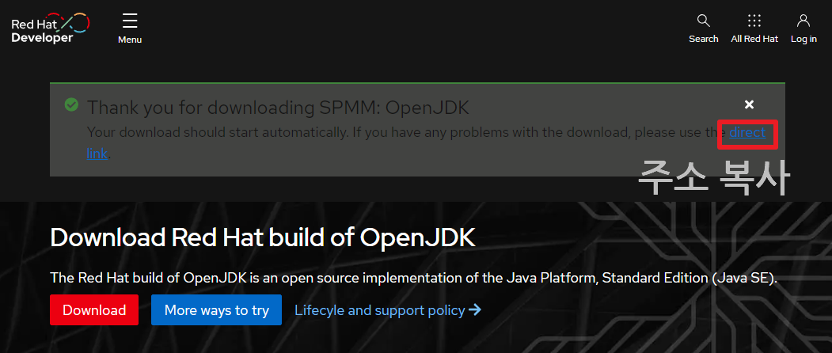Open the All Red Hat grid menu
This screenshot has height=353, width=832.
tap(754, 28)
